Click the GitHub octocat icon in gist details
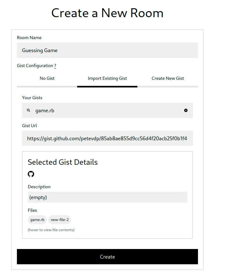 [31, 174]
